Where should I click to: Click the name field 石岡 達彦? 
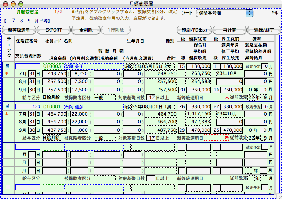tap(94, 106)
